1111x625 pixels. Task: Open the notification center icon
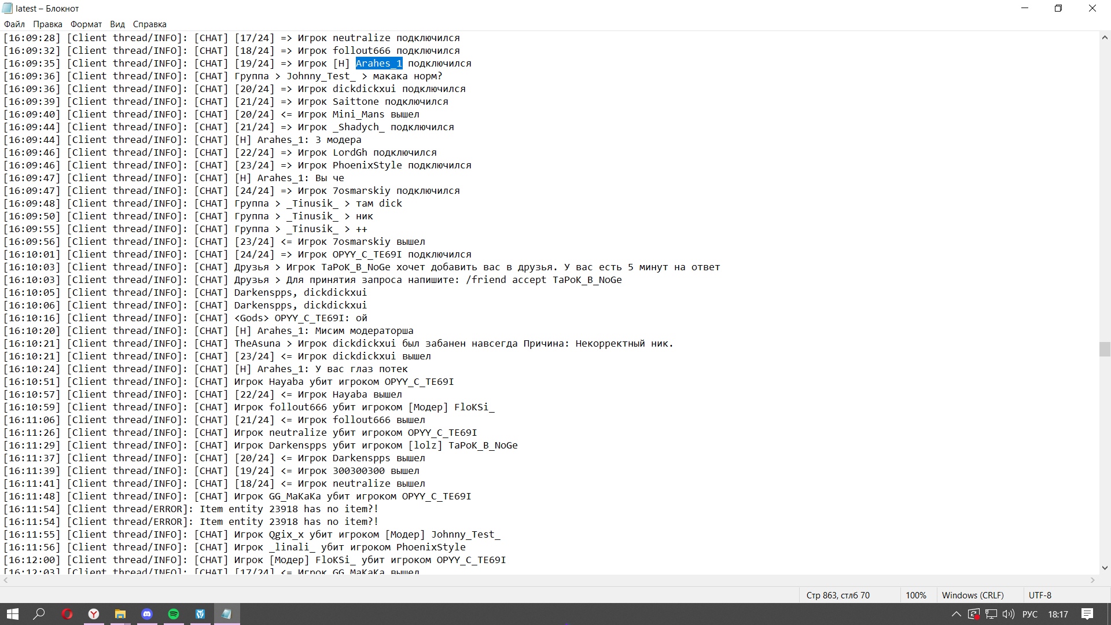[x=1087, y=614]
